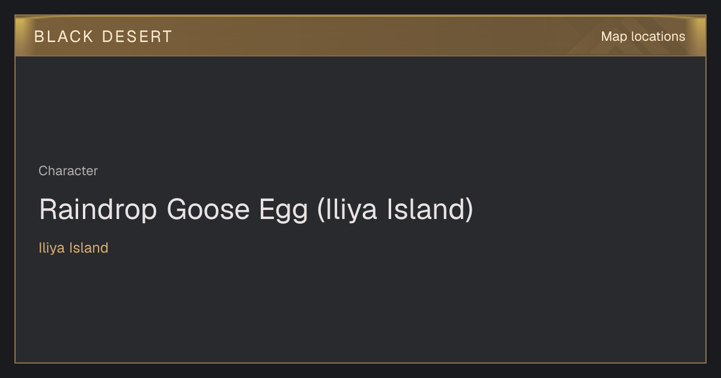Viewport: 721px width, 378px height.
Task: Click the Raindrop Goose Egg title heading
Action: (256, 209)
